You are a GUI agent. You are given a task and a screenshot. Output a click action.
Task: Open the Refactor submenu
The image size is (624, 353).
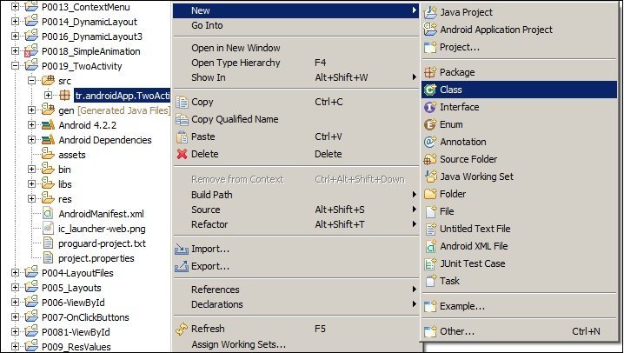point(210,224)
